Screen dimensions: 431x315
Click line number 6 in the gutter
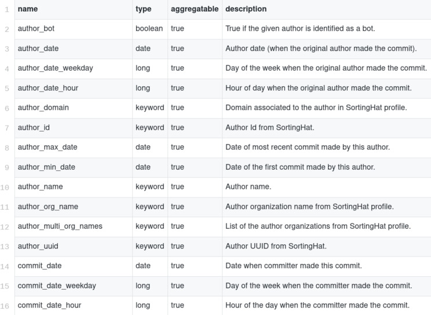(x=6, y=108)
